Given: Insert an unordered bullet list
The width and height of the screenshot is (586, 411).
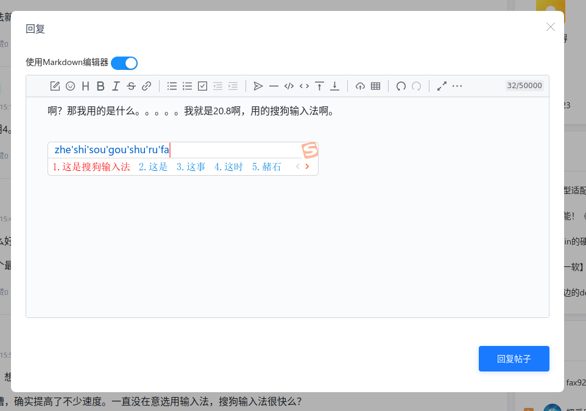Looking at the screenshot, I should pos(172,86).
